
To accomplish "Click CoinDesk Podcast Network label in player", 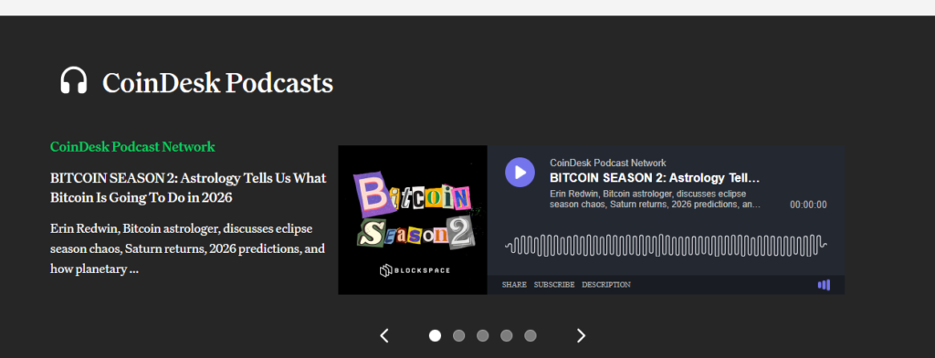I will tap(607, 163).
